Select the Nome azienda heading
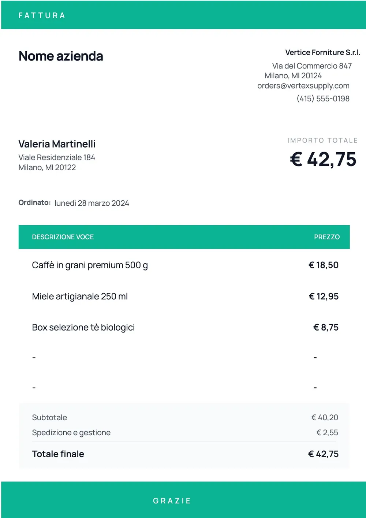This screenshot has height=518, width=366. pyautogui.click(x=61, y=56)
